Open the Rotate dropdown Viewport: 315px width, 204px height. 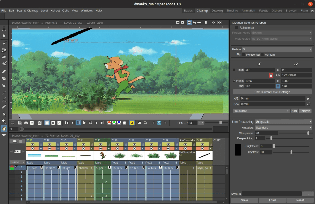coord(277,49)
